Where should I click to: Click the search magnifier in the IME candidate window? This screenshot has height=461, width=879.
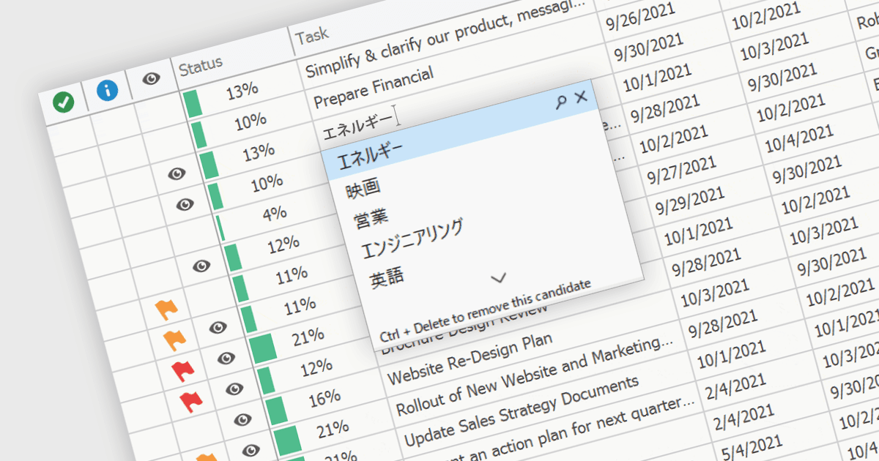561,102
